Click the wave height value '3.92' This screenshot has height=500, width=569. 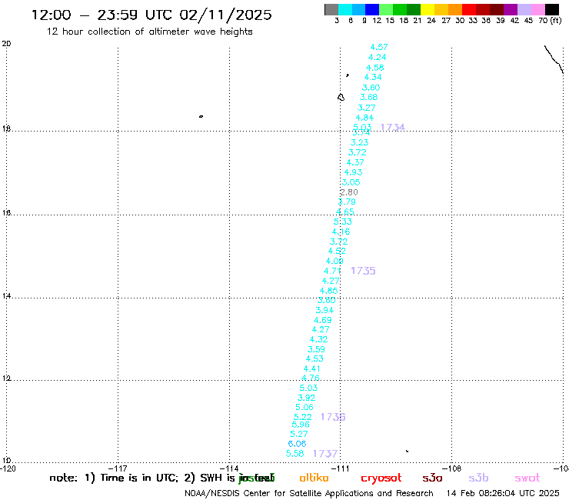coord(307,398)
